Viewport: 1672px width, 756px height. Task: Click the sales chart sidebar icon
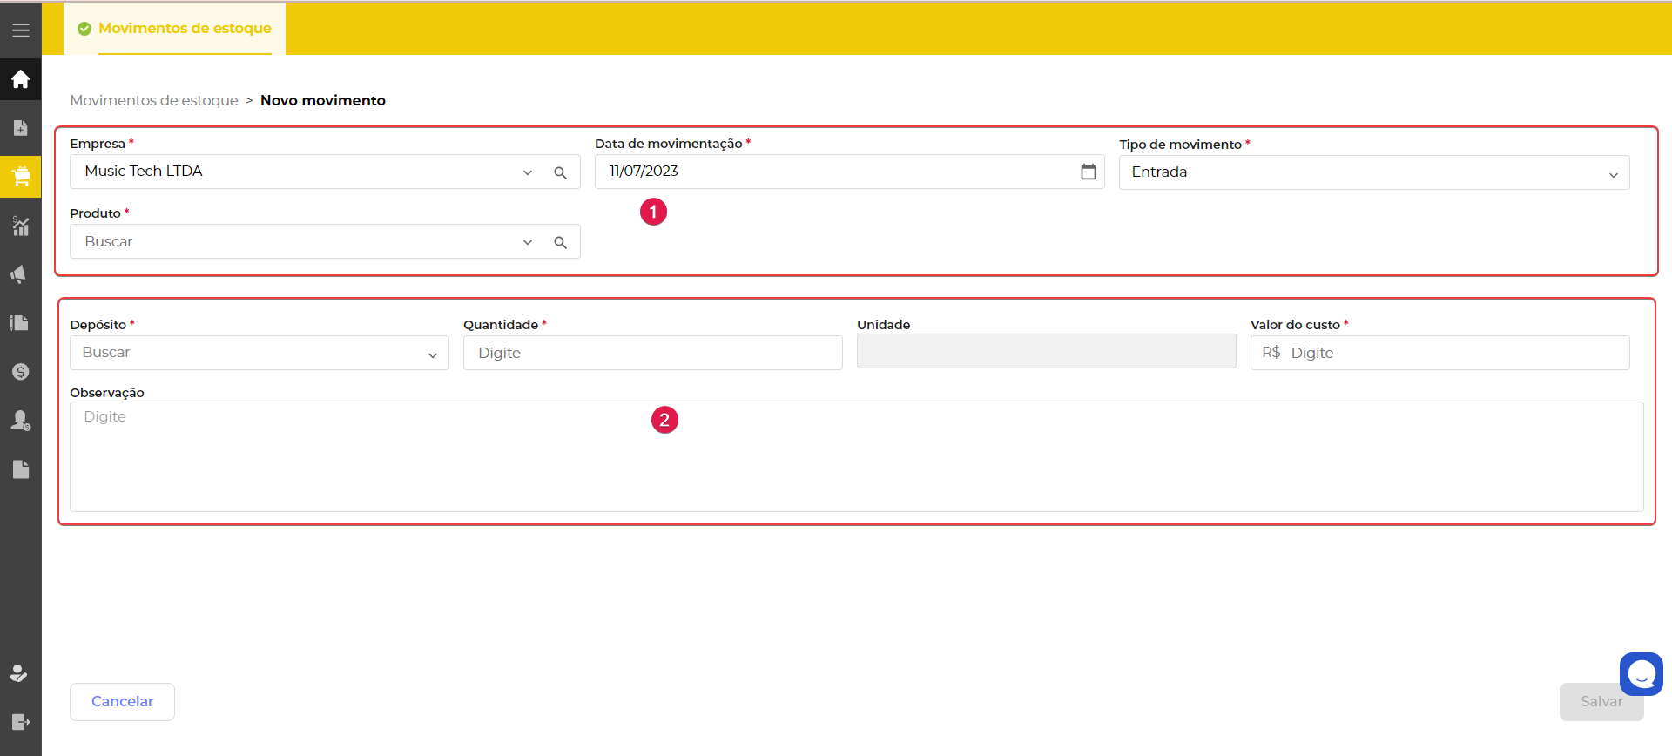pyautogui.click(x=21, y=226)
